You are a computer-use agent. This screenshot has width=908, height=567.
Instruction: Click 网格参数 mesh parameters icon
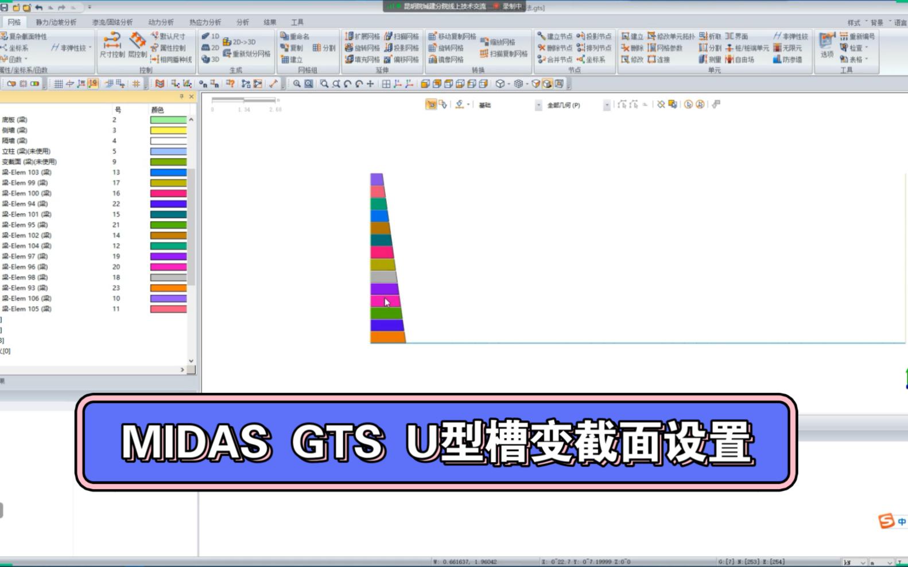pos(651,48)
